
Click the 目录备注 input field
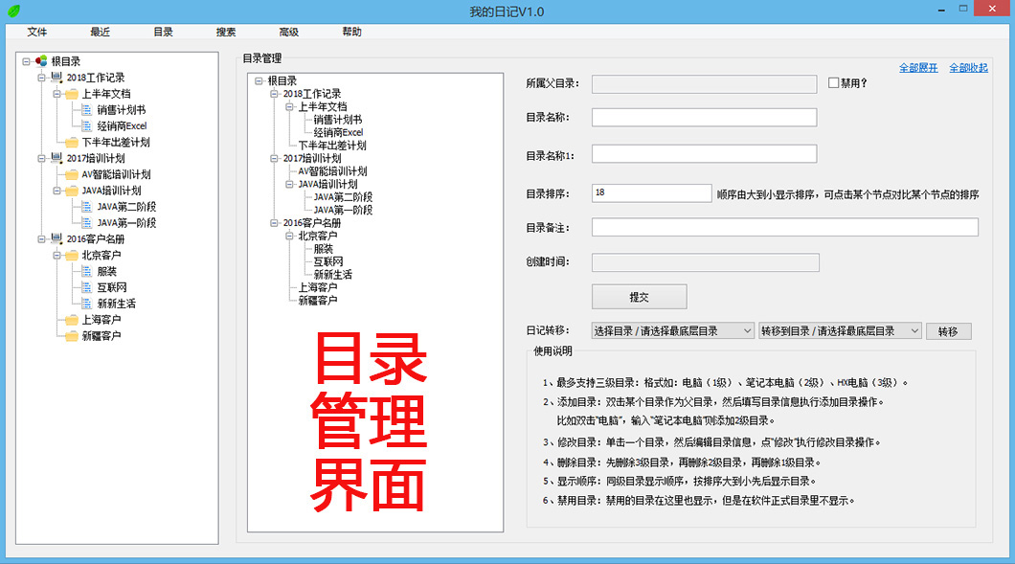coord(784,227)
